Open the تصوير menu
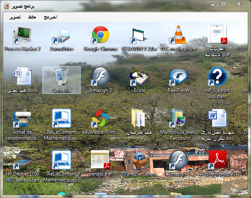Viewport: 251px width, 198px height. point(15,17)
